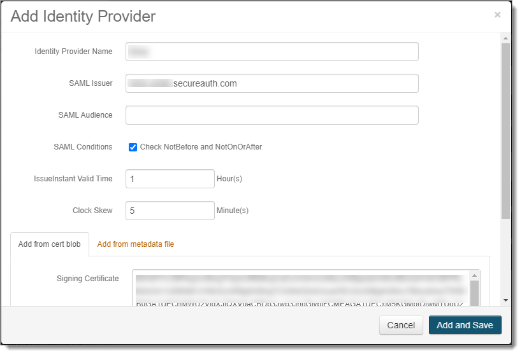Click the Signing Certificate label

point(87,279)
